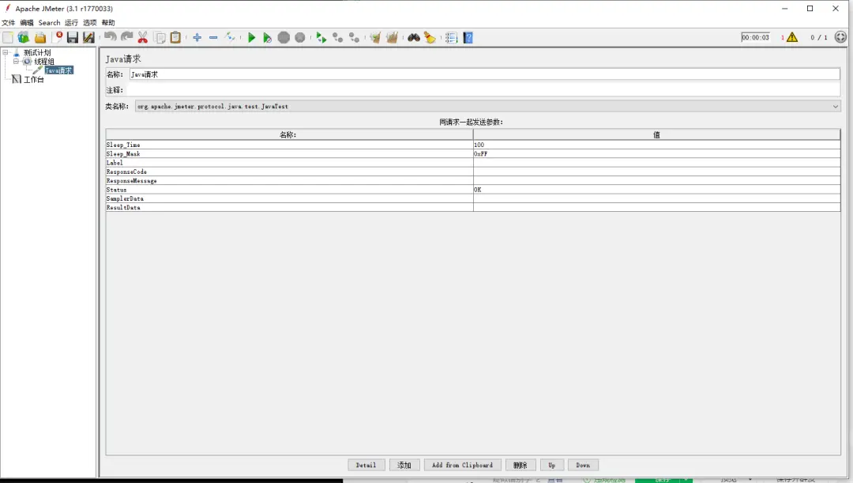The height and width of the screenshot is (483, 853).
Task: Select the ResponseCode parameter row
Action: tap(473, 172)
